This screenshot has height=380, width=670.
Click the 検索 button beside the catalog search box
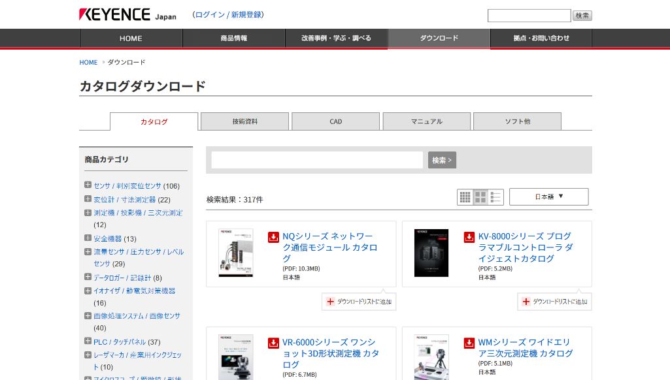click(x=442, y=159)
